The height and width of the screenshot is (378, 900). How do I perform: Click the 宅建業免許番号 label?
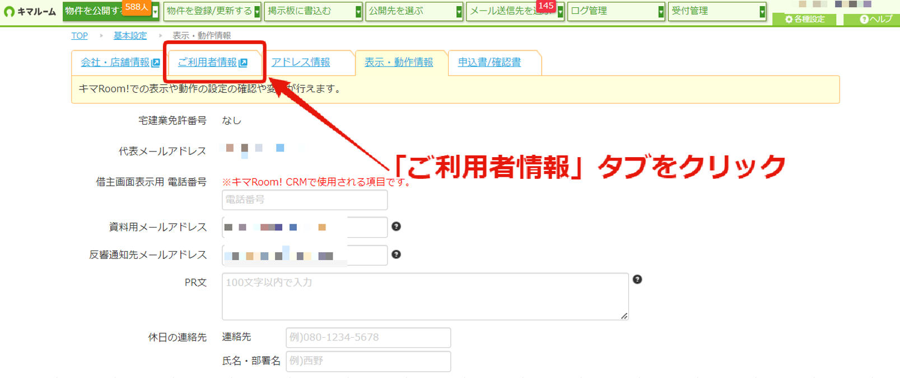pyautogui.click(x=172, y=120)
